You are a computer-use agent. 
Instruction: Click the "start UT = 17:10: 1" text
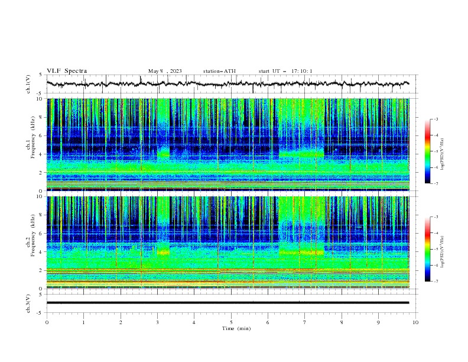pyautogui.click(x=285, y=71)
